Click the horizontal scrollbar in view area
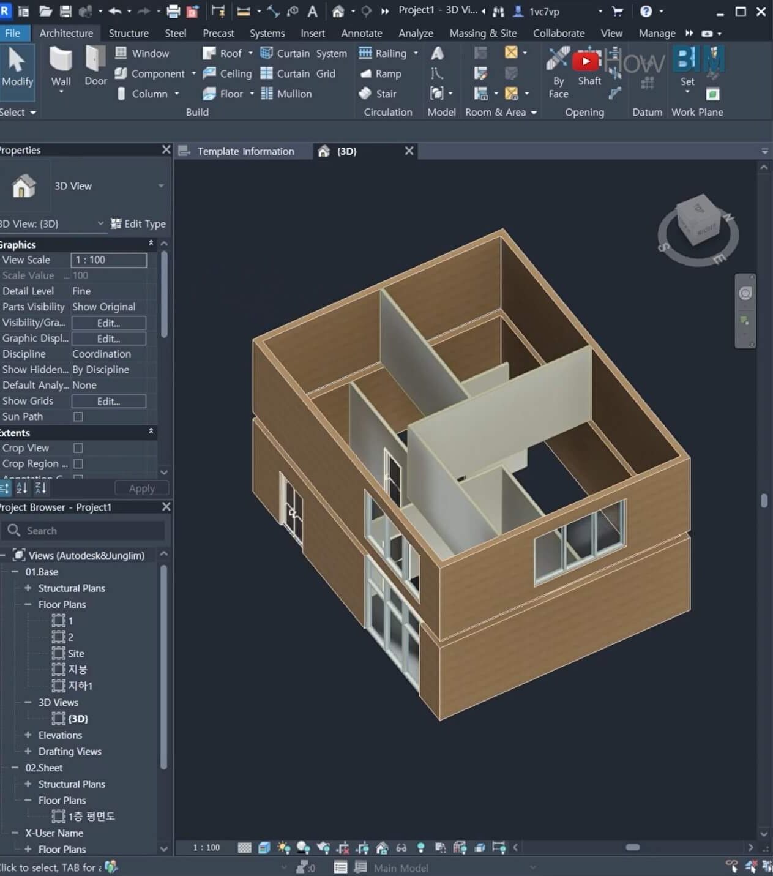The height and width of the screenshot is (876, 773). tap(633, 847)
